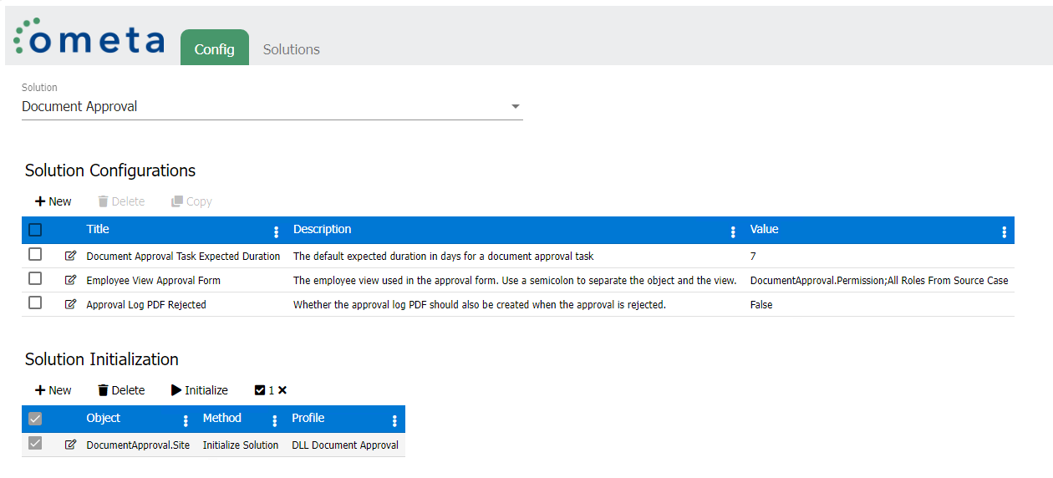Click the DLL Document Approval profile cell

coord(345,445)
